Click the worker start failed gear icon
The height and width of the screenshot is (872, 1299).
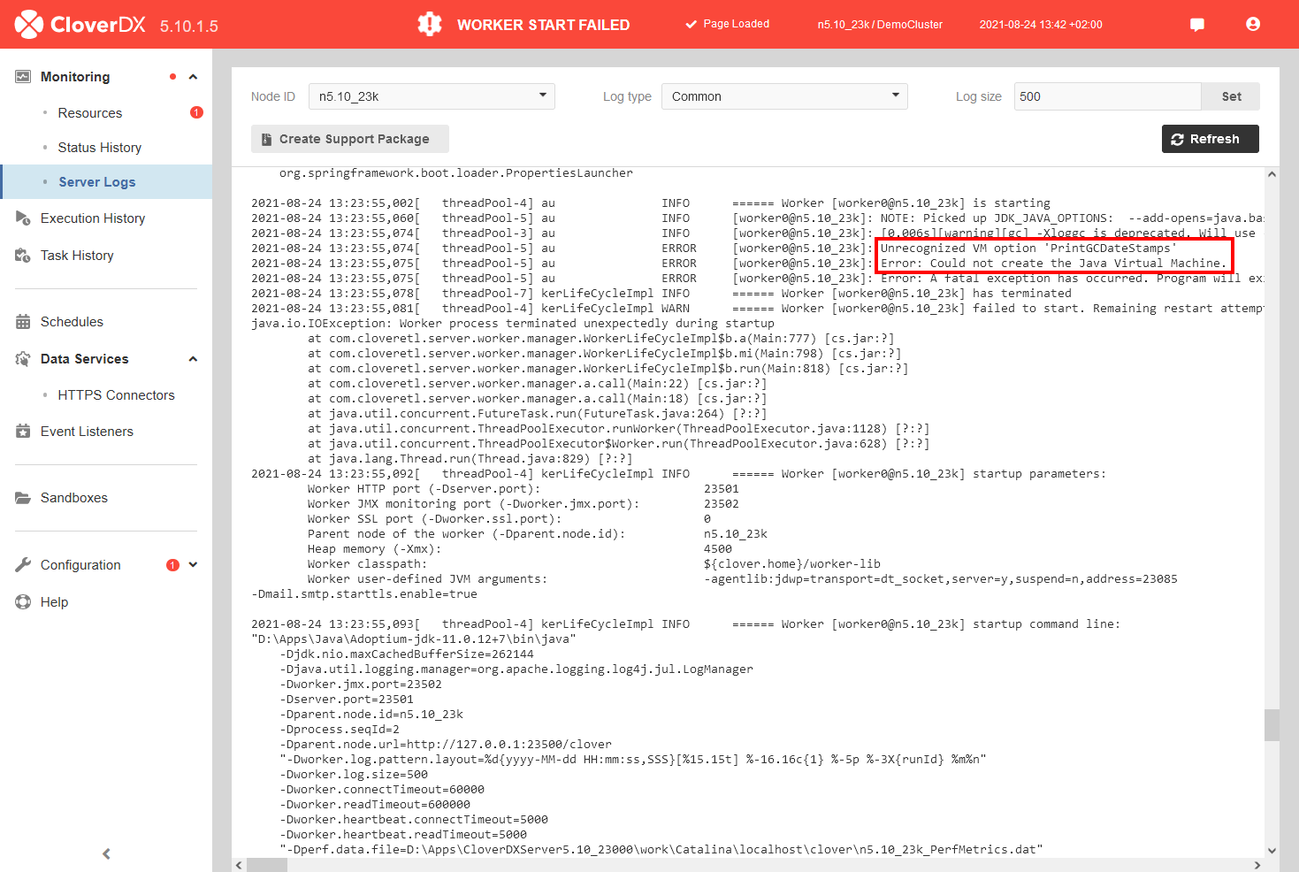pos(430,24)
